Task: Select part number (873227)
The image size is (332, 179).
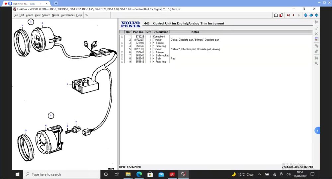Action: pos(139,40)
